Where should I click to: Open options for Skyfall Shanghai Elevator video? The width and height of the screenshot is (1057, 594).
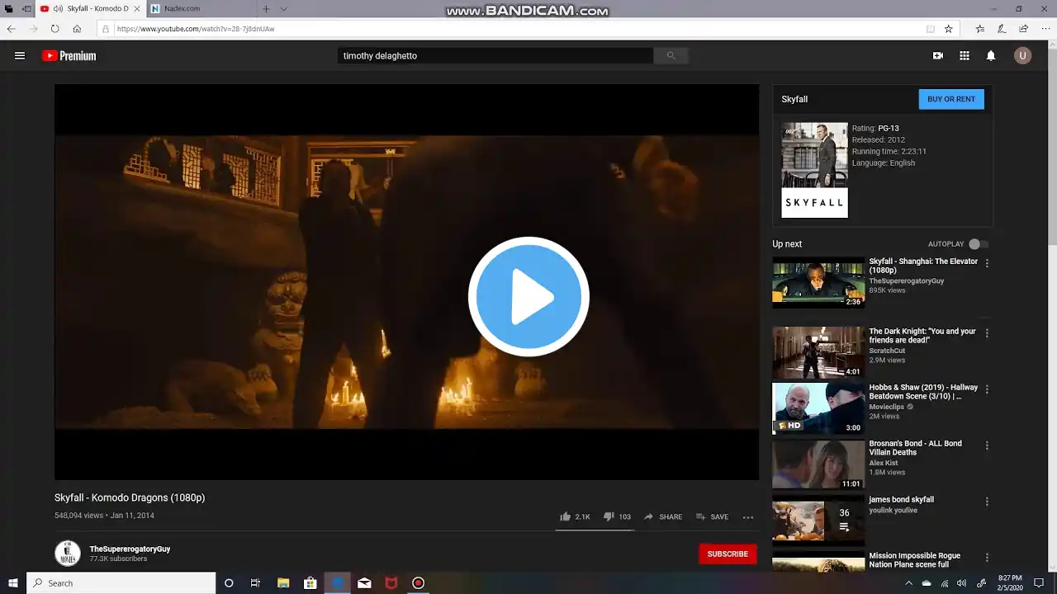[x=987, y=263]
